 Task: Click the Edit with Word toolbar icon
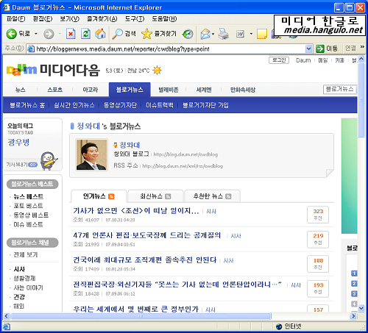240,34
